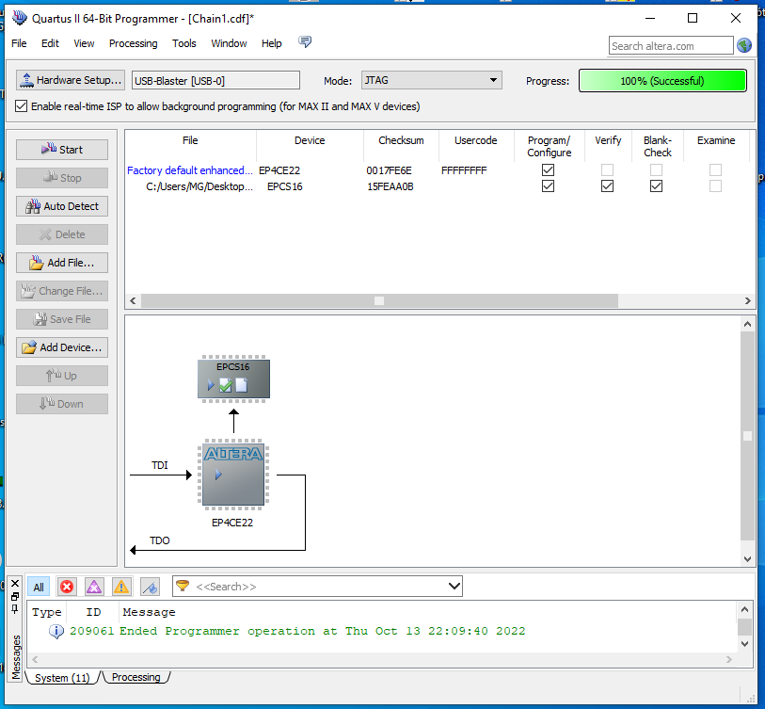This screenshot has width=765, height=709.
Task: Click the yellow warning messages filter icon
Action: tap(121, 587)
